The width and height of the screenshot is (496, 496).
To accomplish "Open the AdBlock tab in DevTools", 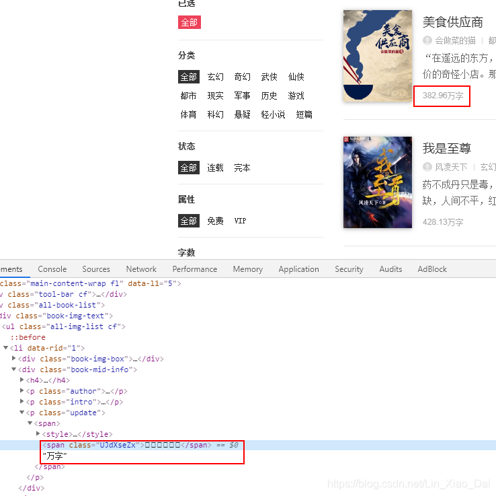I will [x=432, y=269].
